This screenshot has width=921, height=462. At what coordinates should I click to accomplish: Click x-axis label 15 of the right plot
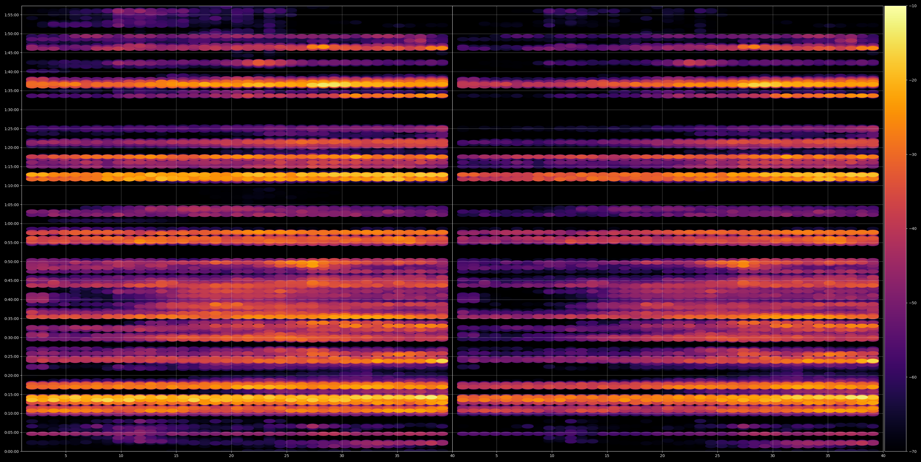click(607, 456)
